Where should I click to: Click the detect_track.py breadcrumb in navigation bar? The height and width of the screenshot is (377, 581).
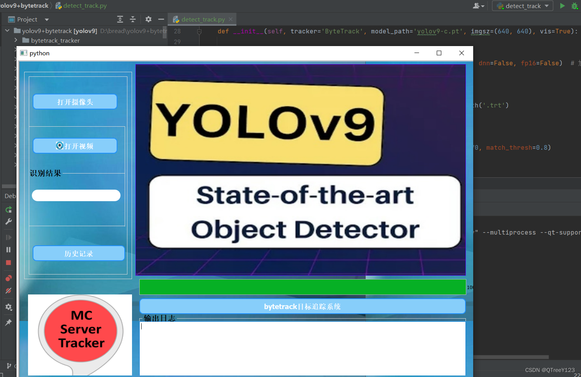[x=81, y=6]
